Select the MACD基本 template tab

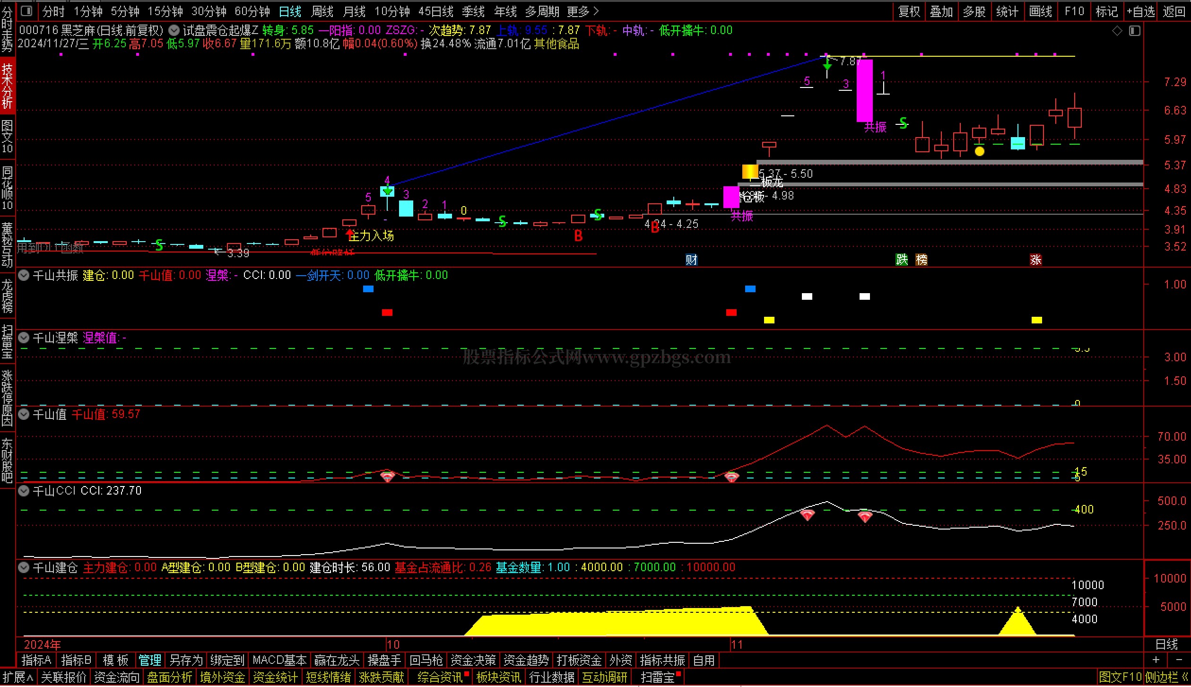tap(279, 660)
